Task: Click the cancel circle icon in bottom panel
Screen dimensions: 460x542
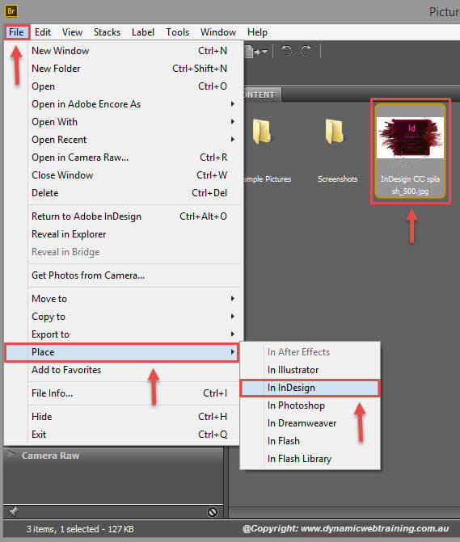Action: coord(213,511)
